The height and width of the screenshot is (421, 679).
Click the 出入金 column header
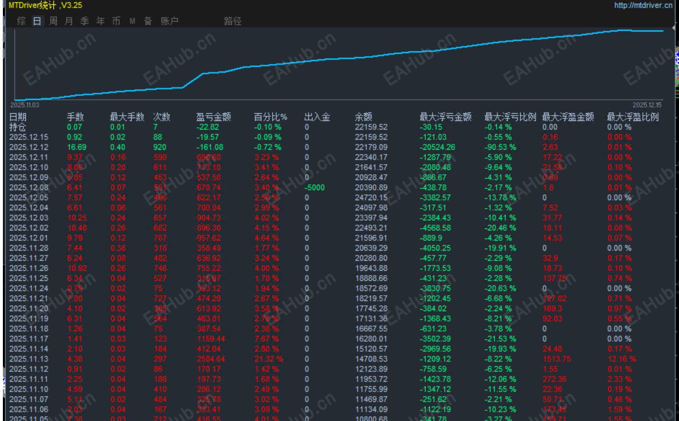click(x=317, y=117)
